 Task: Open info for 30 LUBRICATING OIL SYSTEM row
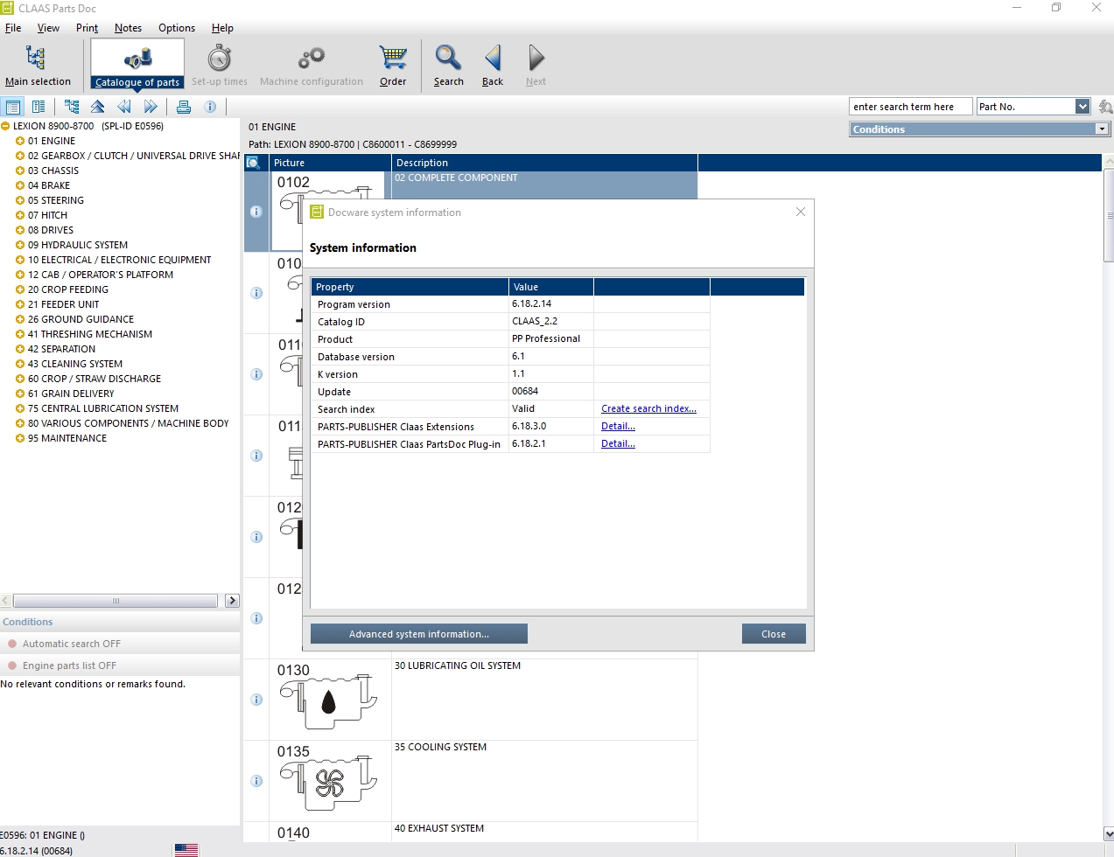click(256, 700)
